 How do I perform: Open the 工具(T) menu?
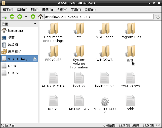(x=76, y=10)
